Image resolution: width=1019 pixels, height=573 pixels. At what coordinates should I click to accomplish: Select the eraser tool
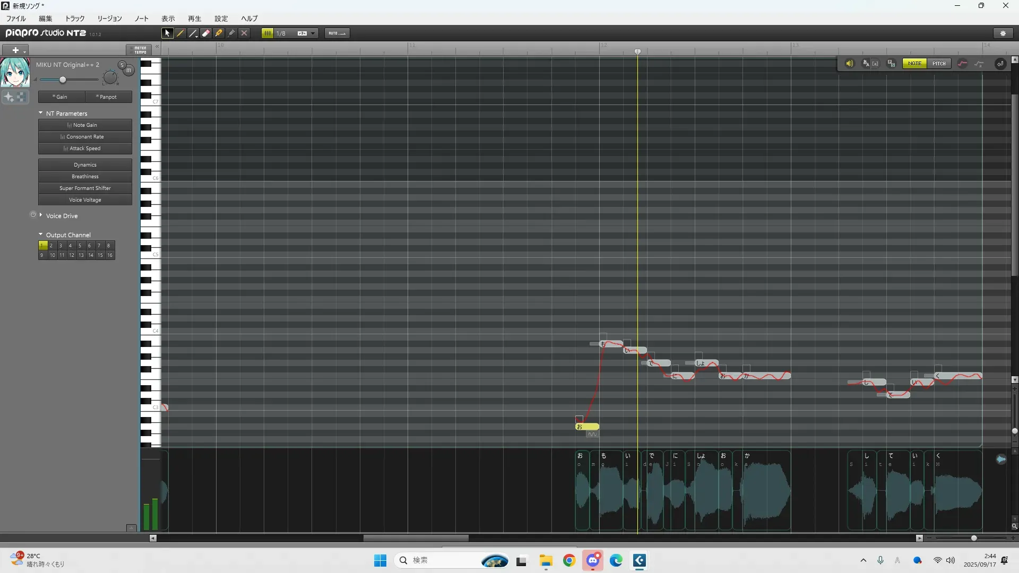point(206,33)
